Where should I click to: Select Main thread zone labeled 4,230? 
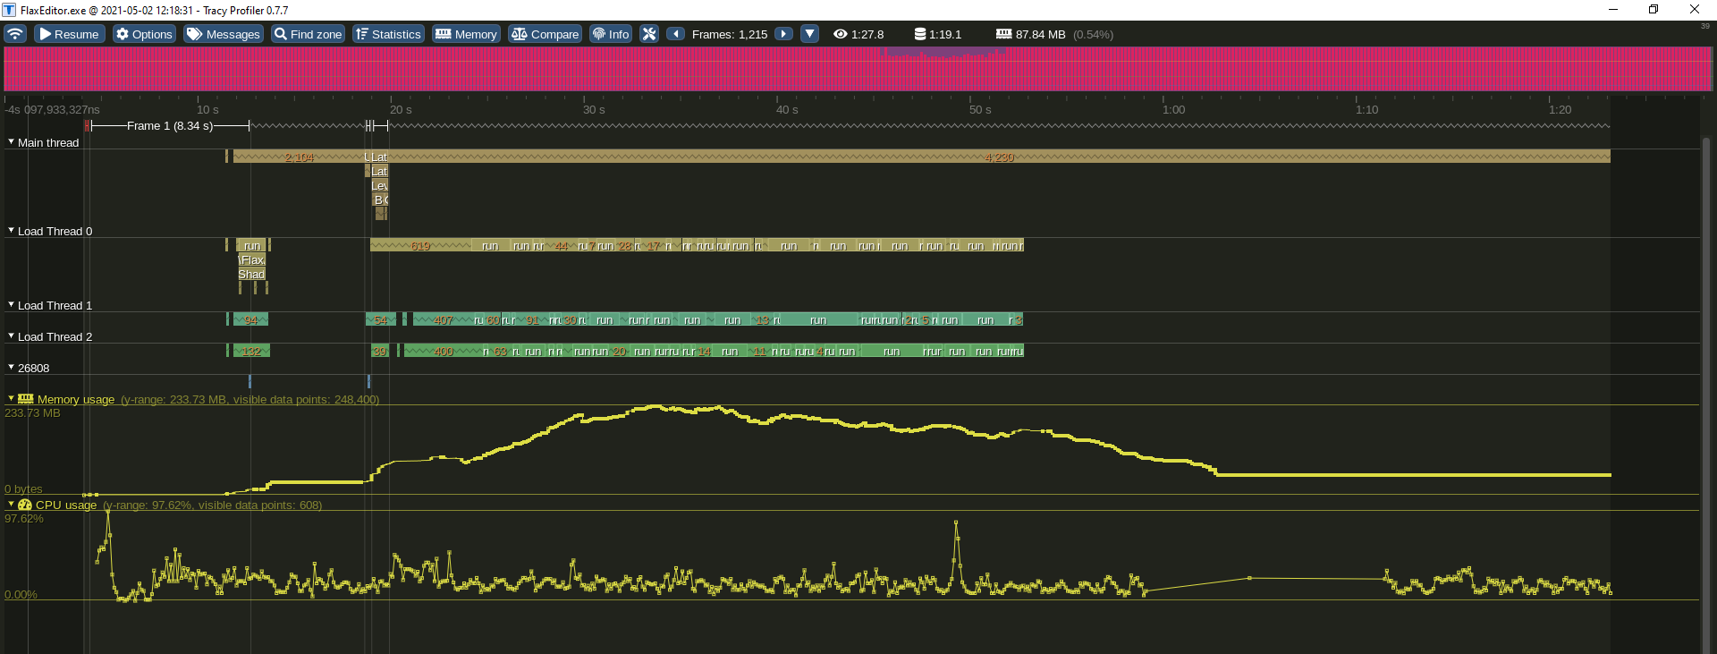(x=1000, y=157)
